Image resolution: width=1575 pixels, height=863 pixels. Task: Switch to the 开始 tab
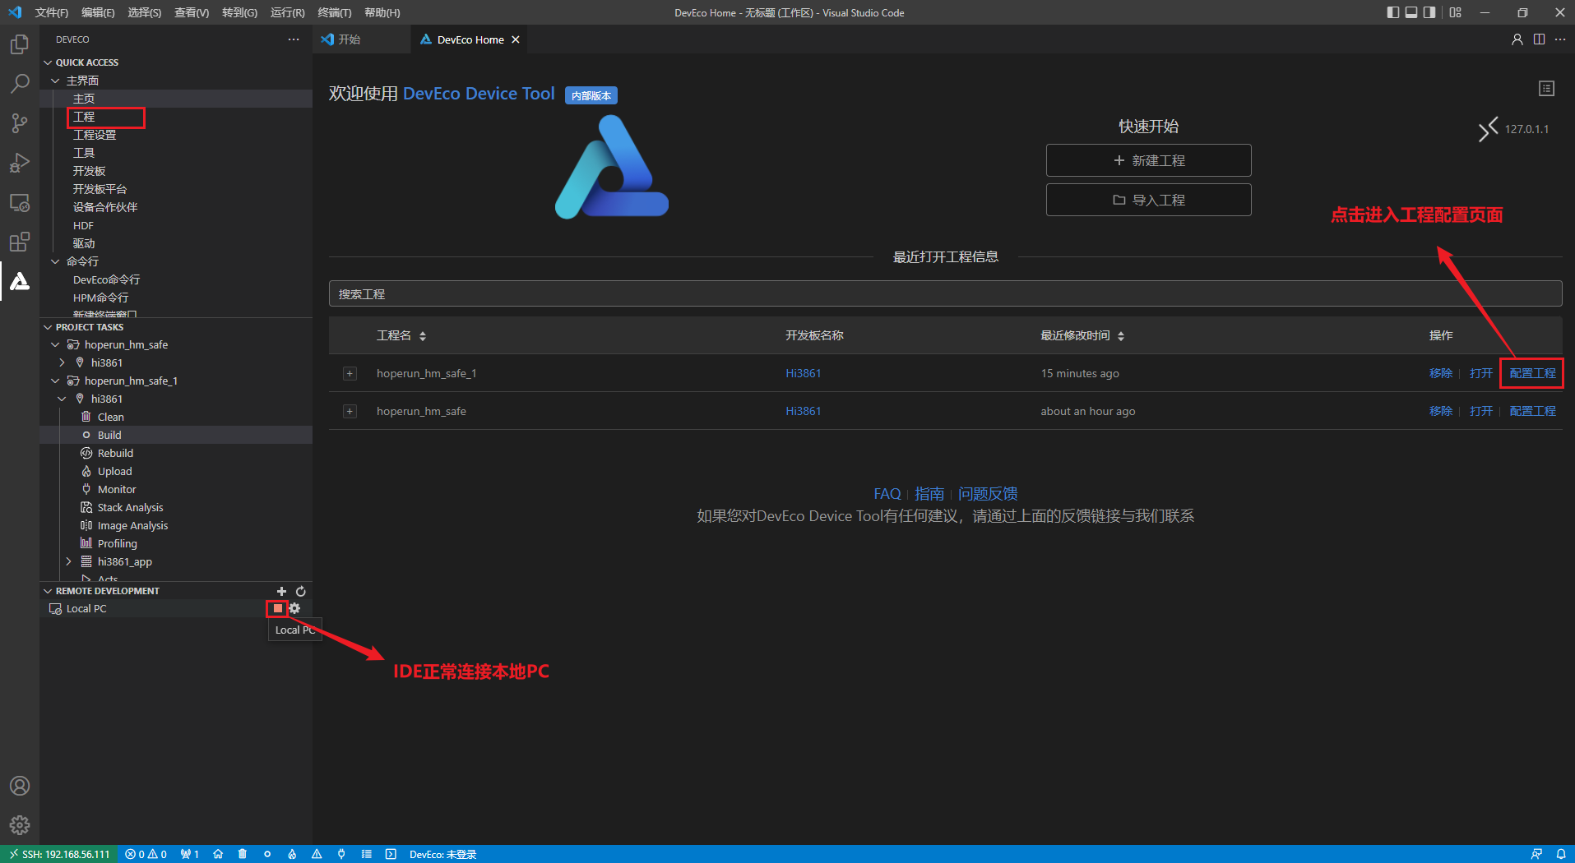point(350,39)
